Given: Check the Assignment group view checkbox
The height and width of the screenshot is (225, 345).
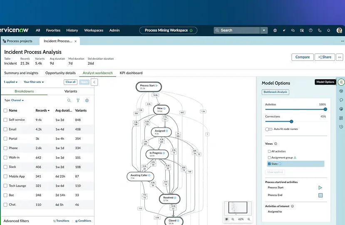Looking at the screenshot, I should click(x=269, y=157).
